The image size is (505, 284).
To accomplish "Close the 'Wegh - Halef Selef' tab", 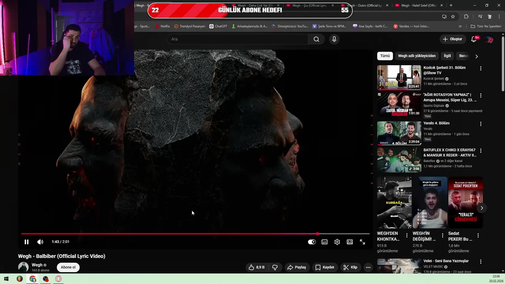I will point(441,6).
